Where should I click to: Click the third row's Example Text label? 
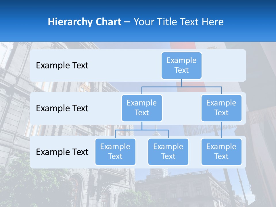coord(62,152)
